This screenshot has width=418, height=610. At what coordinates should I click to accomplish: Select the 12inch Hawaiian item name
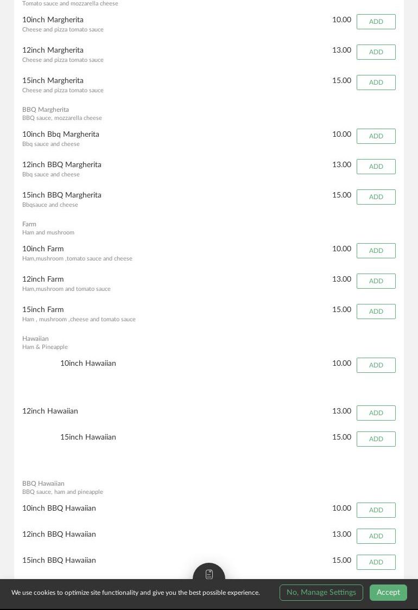point(50,411)
